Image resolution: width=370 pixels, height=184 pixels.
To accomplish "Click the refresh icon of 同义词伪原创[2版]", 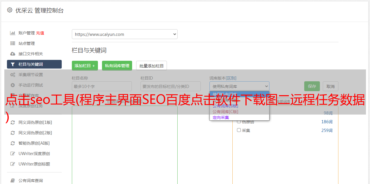I will 12,133.
